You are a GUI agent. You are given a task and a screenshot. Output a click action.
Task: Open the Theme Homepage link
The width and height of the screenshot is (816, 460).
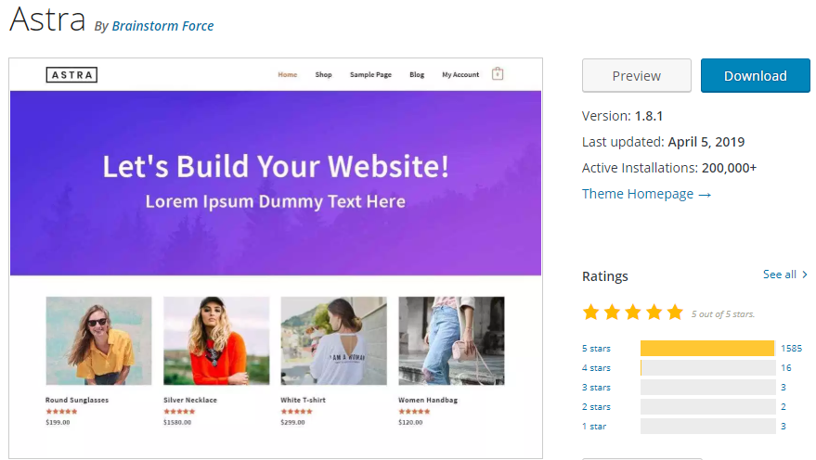646,194
